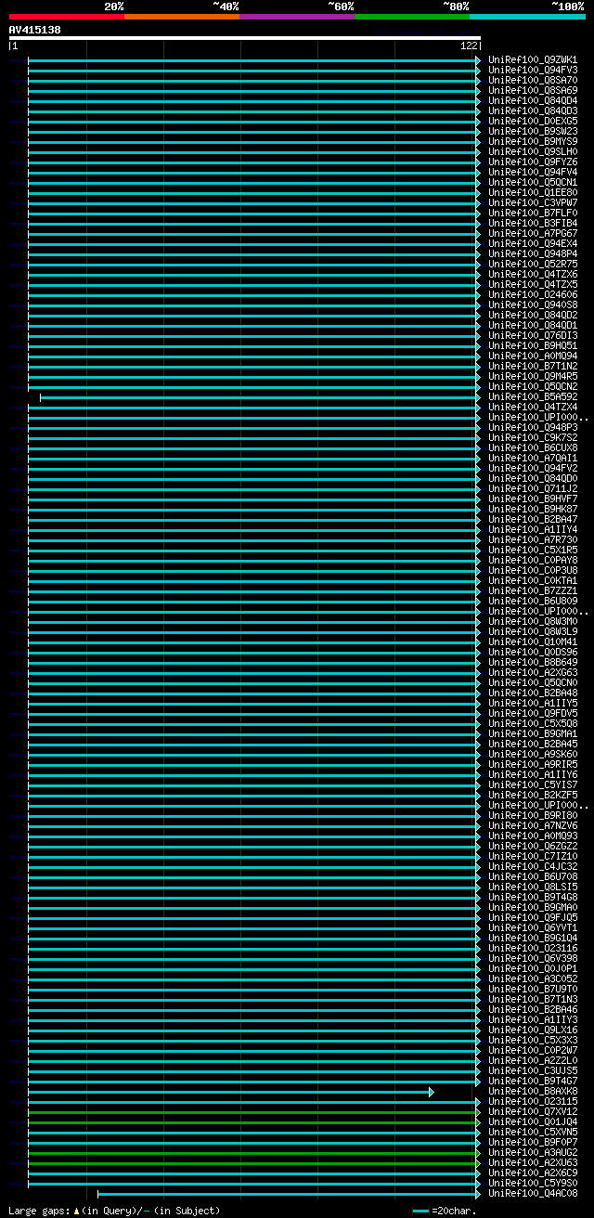594x1218 pixels.
Task: Click the red 20% legend segment
Action: [x=66, y=17]
